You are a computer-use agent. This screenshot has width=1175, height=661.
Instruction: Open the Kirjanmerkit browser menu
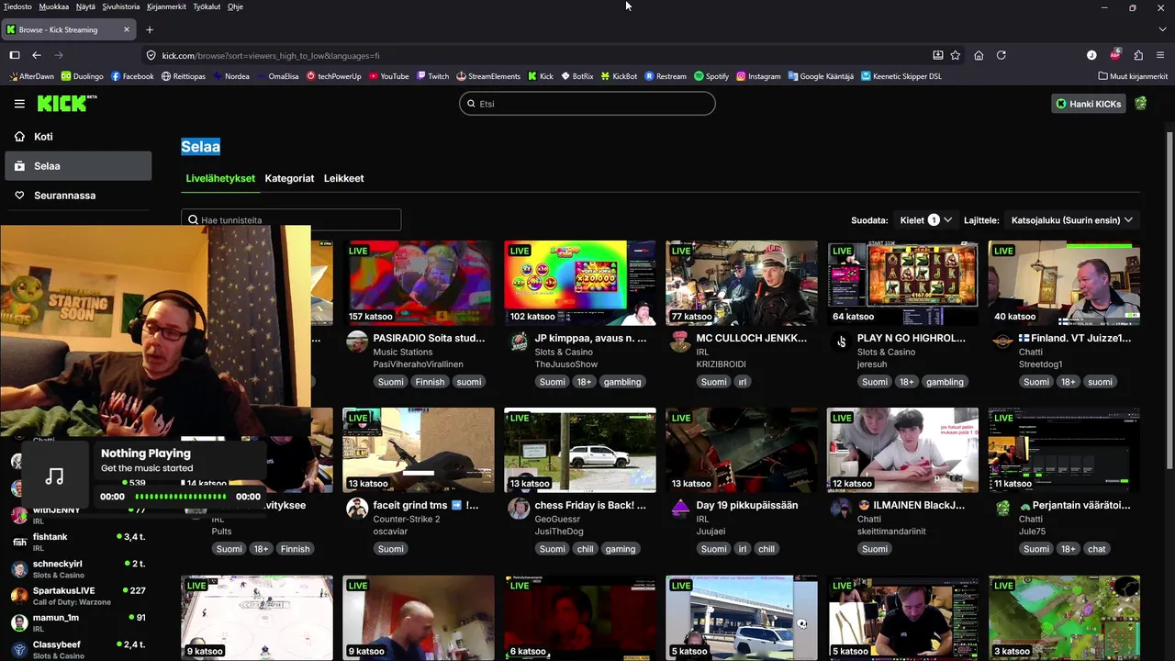click(166, 6)
